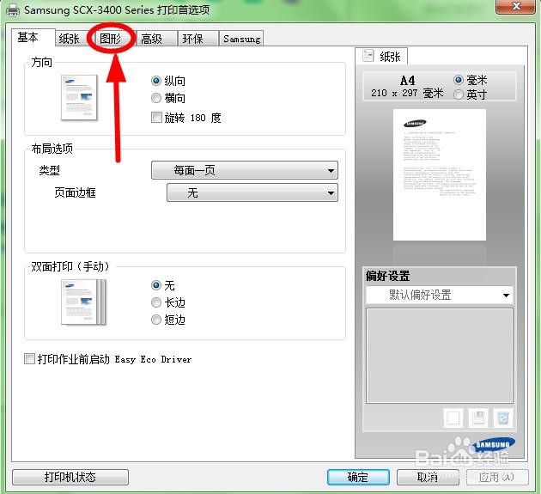This screenshot has width=541, height=494.
Task: Click the A4 210 x 297 毫米 text
Action: pyautogui.click(x=407, y=87)
